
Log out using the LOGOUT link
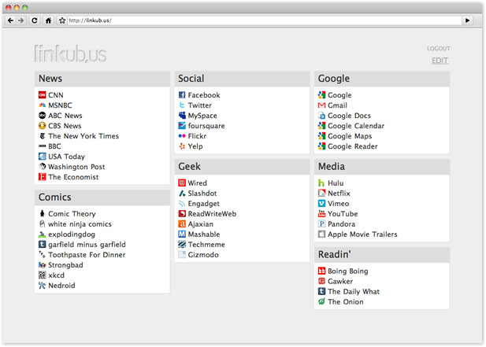[x=438, y=49]
